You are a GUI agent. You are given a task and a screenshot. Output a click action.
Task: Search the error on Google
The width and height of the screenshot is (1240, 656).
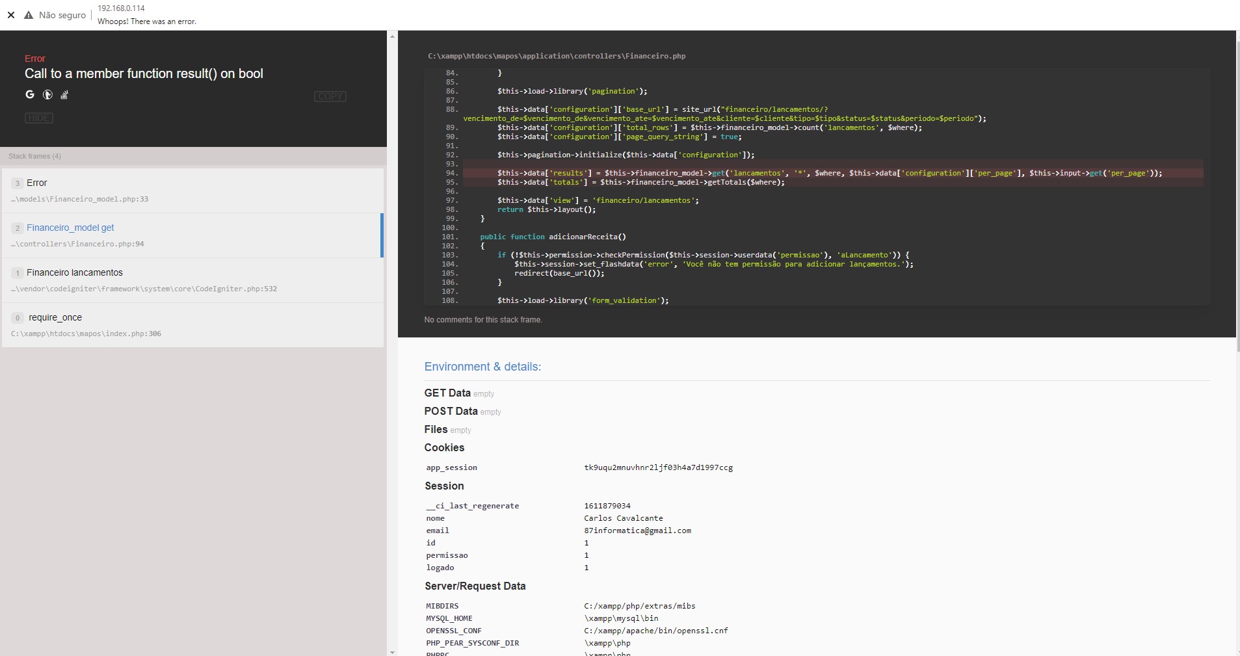pos(31,94)
